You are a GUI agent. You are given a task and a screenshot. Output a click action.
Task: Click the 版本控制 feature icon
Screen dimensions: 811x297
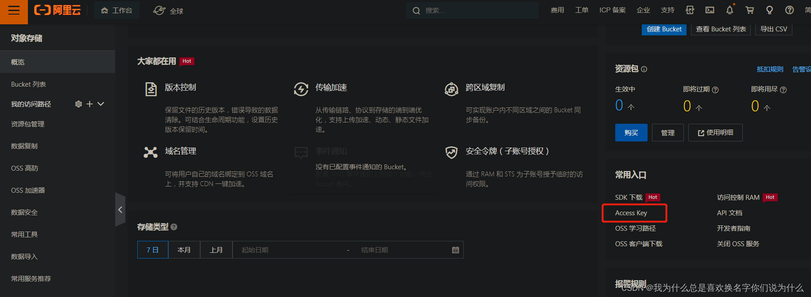151,89
